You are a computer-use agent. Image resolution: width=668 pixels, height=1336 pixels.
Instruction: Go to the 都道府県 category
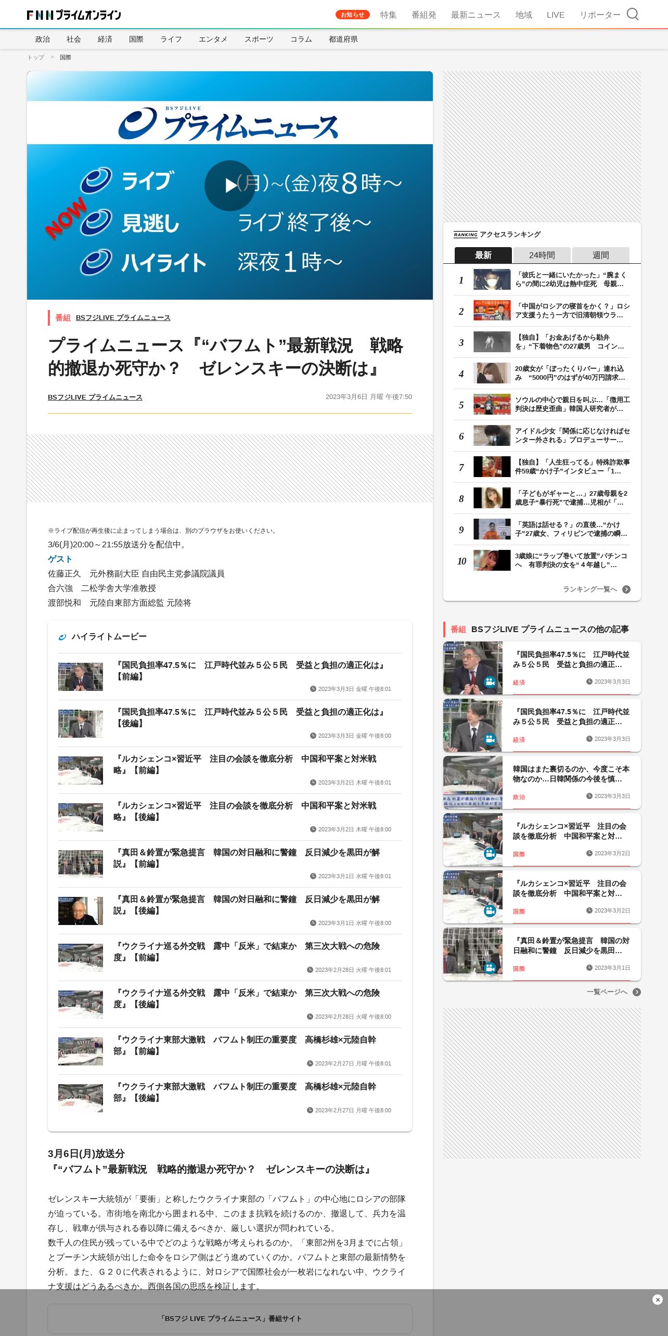click(343, 39)
